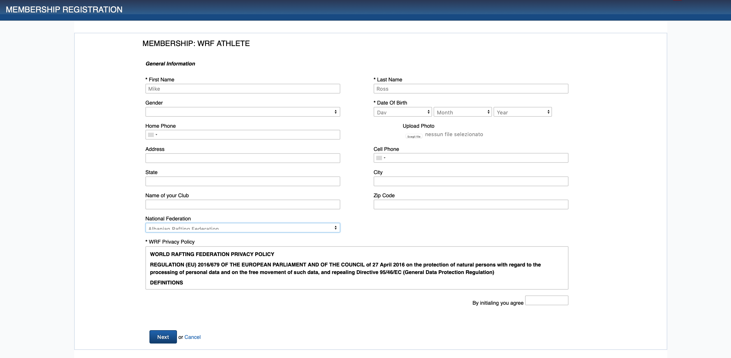Click the Address input field
This screenshot has height=358, width=731.
243,158
